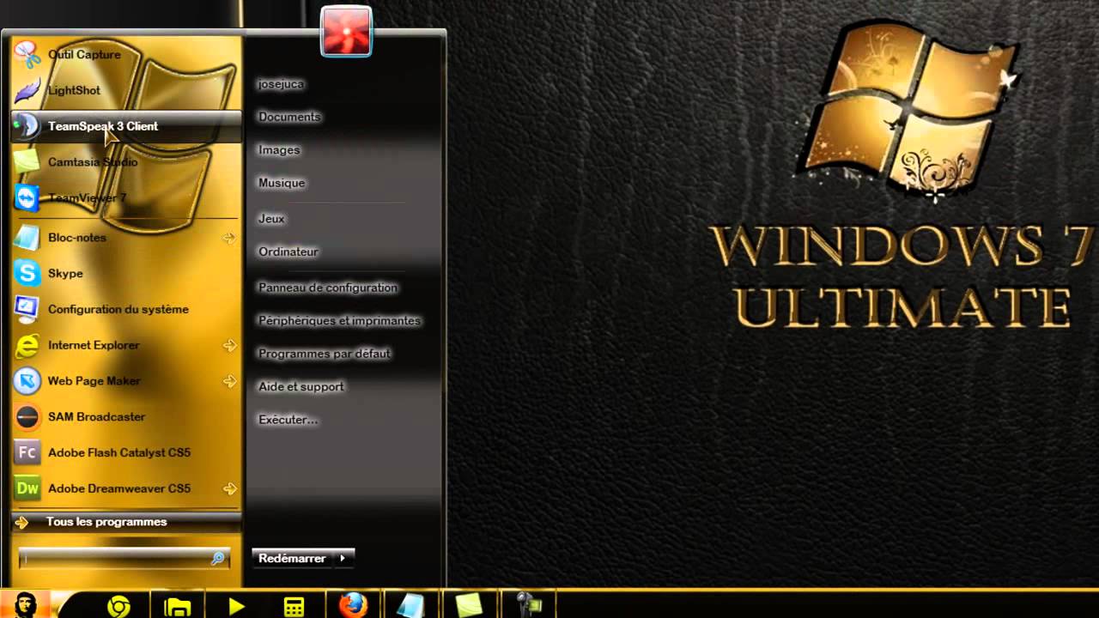Launch Camtasia Studio from the list
The image size is (1099, 618).
pyautogui.click(x=126, y=162)
